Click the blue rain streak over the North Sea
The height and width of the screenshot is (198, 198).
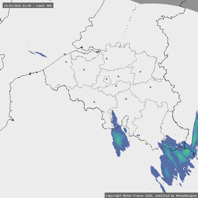pyautogui.click(x=39, y=54)
